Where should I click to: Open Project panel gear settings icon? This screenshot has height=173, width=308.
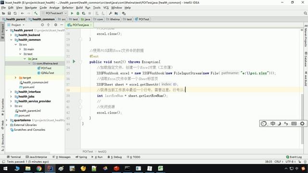56,25
